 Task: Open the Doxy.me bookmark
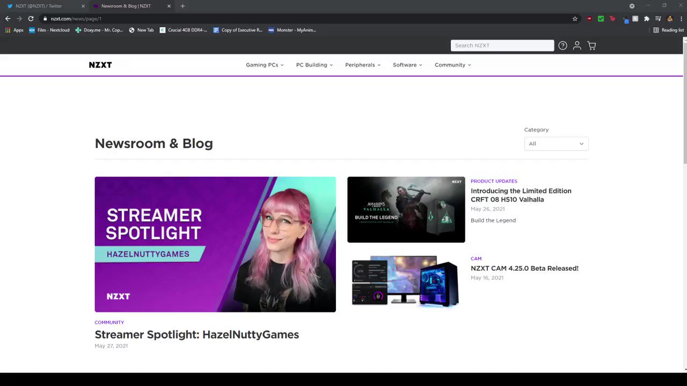point(99,30)
